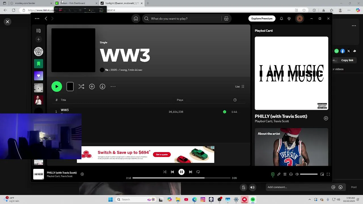Toggle Now Playing view
The height and width of the screenshot is (204, 363).
273,174
